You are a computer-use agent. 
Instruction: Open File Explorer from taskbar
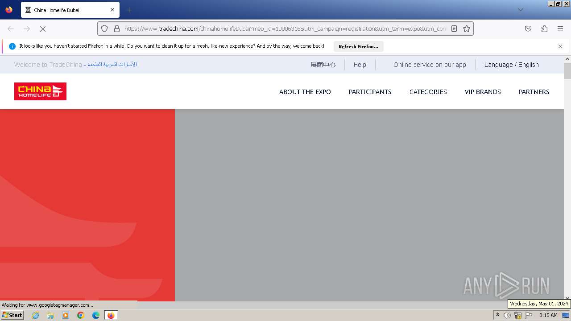(50, 315)
